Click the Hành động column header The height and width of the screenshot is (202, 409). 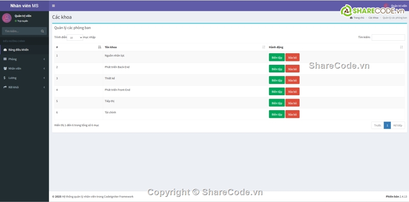pyautogui.click(x=336, y=47)
